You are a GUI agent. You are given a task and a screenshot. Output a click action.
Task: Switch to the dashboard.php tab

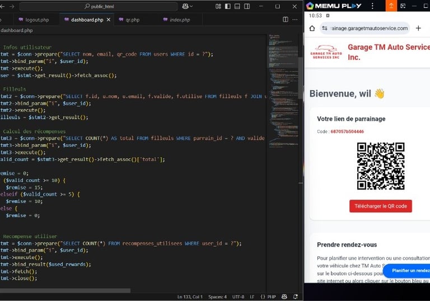click(x=87, y=20)
